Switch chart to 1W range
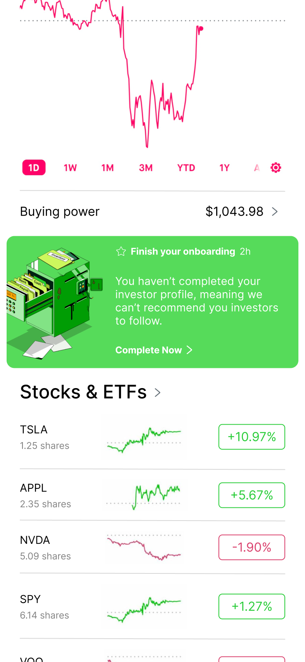Image resolution: width=305 pixels, height=662 pixels. pos(70,168)
